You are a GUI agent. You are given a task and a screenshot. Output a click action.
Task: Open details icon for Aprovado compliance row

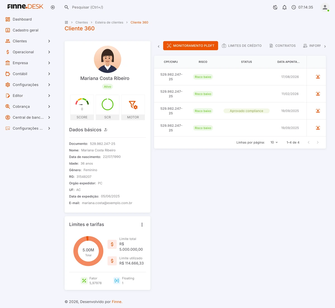[318, 111]
